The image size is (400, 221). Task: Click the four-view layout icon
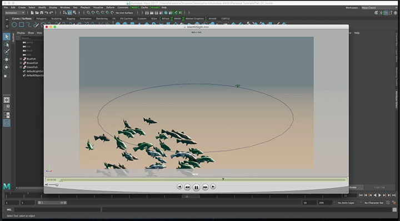7,108
